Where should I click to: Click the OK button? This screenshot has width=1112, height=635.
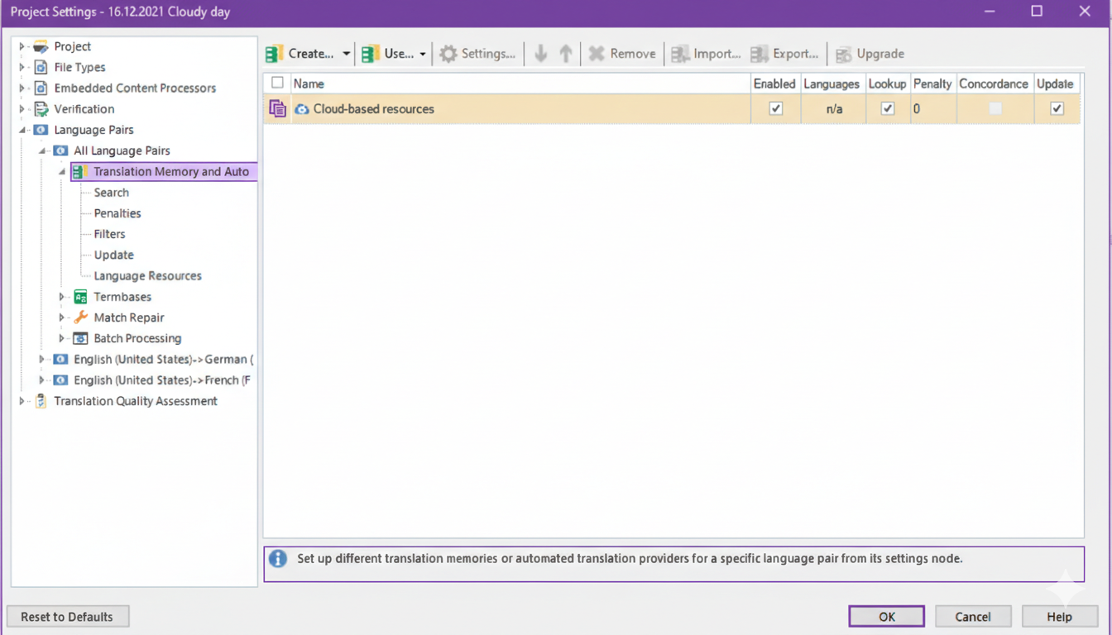click(x=886, y=617)
